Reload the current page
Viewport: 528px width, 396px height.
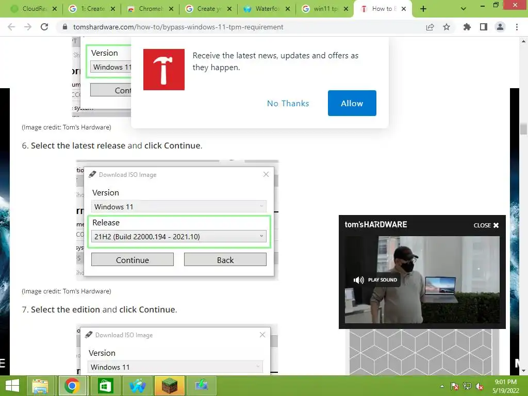click(x=44, y=27)
